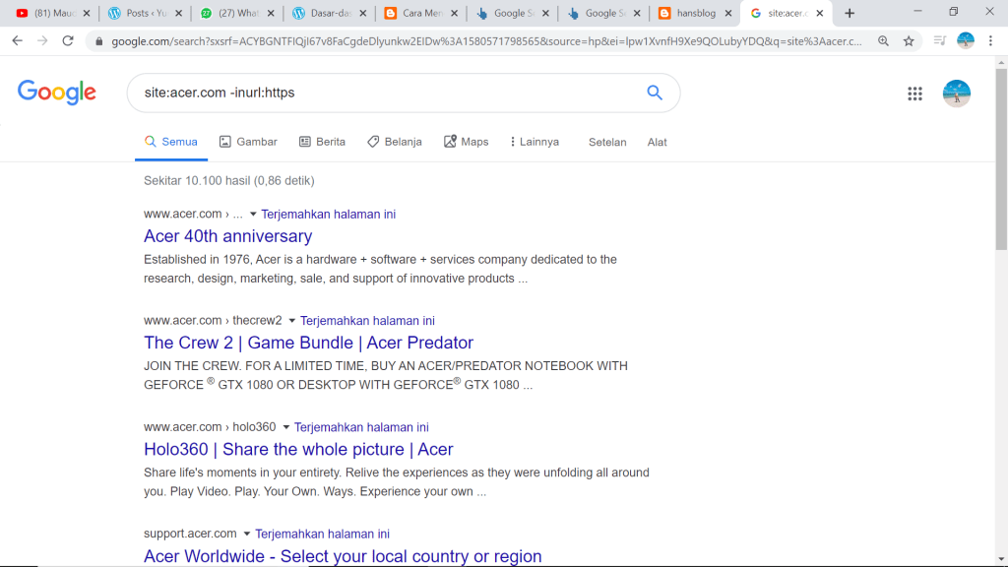Click in the Google search box
The width and height of the screenshot is (1008, 567).
[384, 93]
